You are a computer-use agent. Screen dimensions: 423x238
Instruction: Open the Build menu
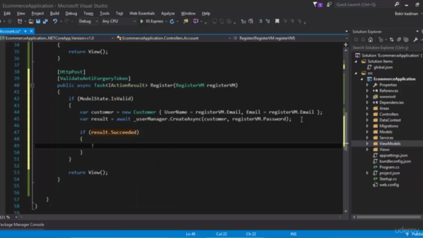click(54, 13)
